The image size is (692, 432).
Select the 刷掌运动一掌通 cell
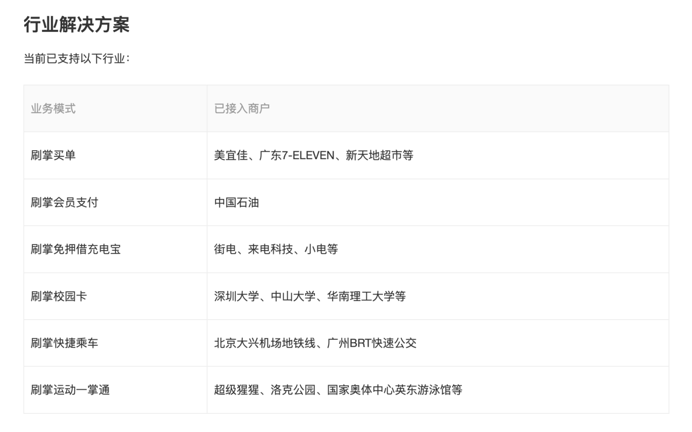coord(70,390)
